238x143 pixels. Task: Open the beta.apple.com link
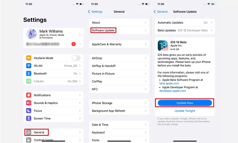[x=169, y=83]
